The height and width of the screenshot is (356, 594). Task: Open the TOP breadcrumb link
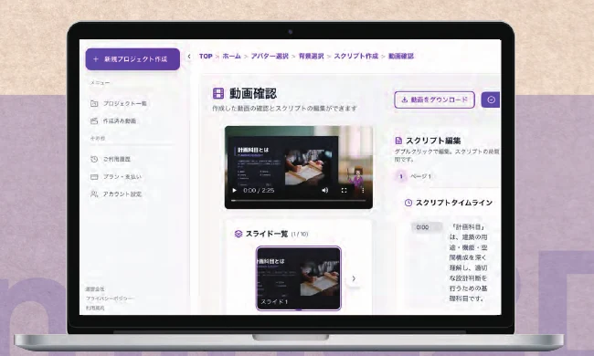click(x=206, y=56)
